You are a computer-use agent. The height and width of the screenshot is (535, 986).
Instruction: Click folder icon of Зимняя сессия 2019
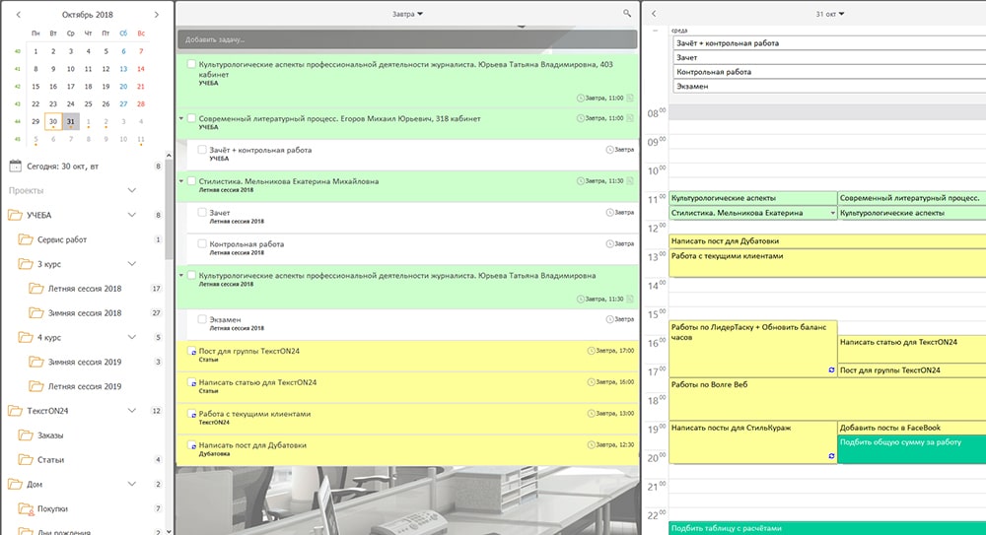36,363
